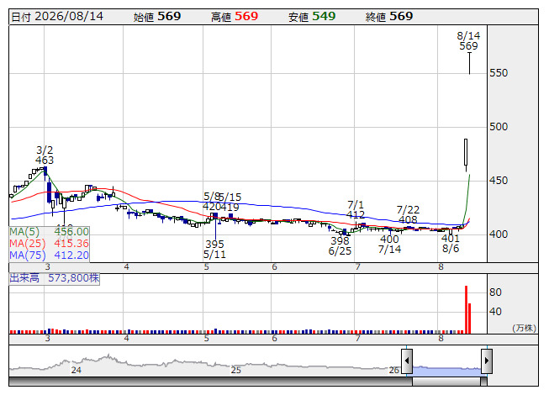
Task: Click the 7/1 412 label
Action: [x=356, y=209]
